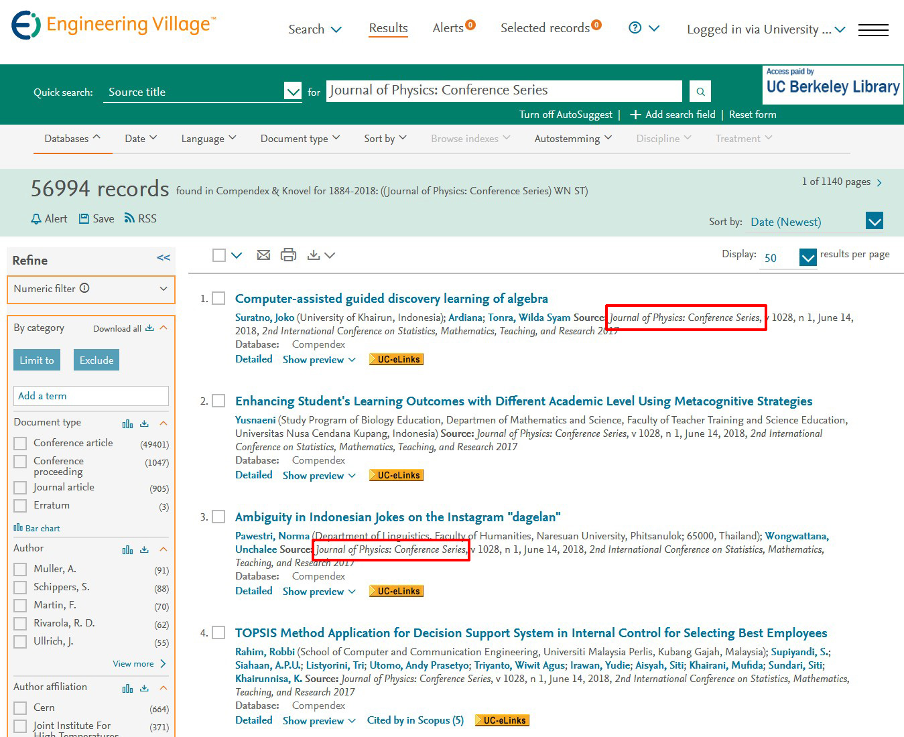
Task: Click Turn off AutoSuggest link
Action: [566, 115]
